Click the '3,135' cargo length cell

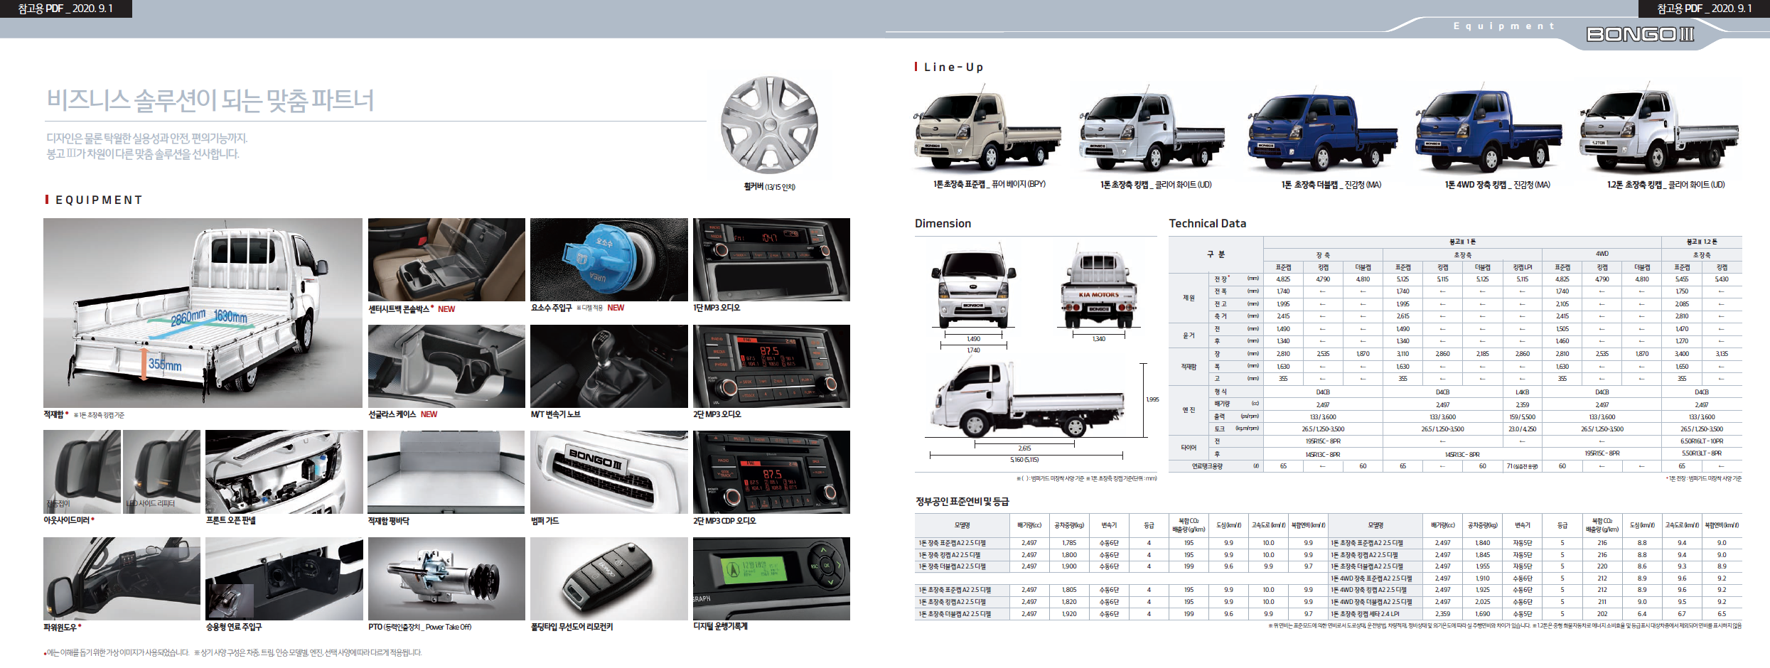1721,353
